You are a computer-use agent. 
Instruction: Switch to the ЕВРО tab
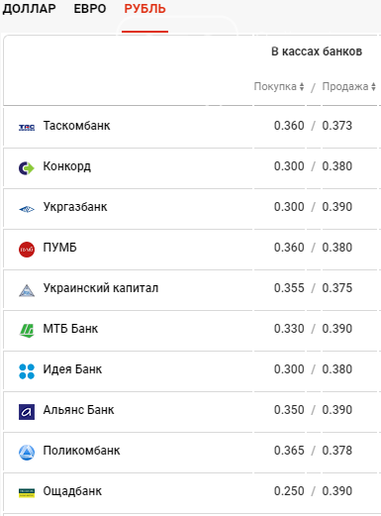pyautogui.click(x=90, y=9)
